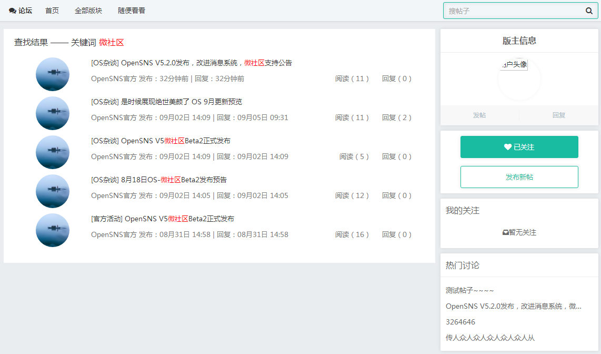This screenshot has height=354, width=601.
Task: Click 回复 ( 2 ) count text
Action: (397, 117)
